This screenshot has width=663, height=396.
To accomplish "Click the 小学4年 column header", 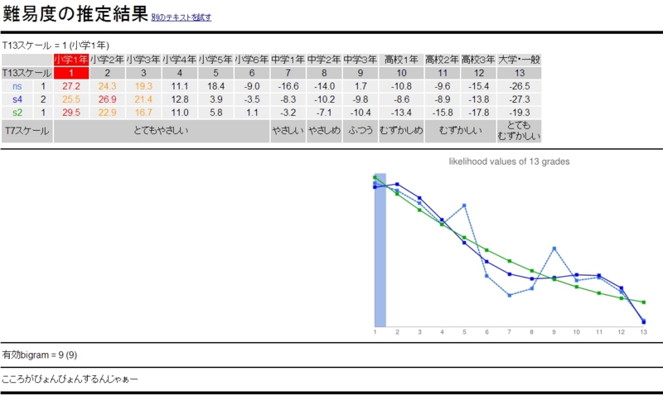I will click(x=179, y=60).
